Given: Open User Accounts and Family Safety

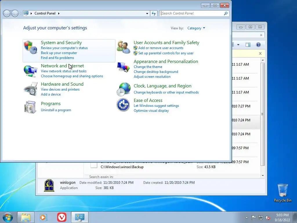Looking at the screenshot, I should (x=166, y=43).
